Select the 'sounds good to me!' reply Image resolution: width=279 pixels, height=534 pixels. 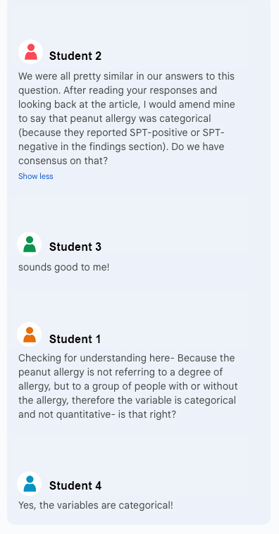pyautogui.click(x=64, y=267)
